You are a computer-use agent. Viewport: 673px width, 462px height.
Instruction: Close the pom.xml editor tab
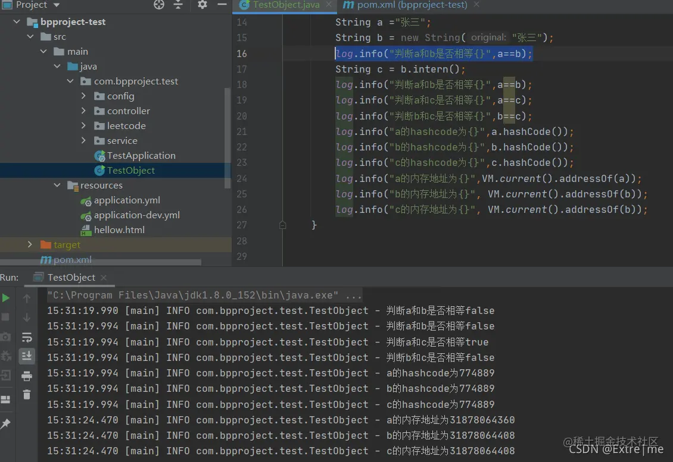pos(476,5)
